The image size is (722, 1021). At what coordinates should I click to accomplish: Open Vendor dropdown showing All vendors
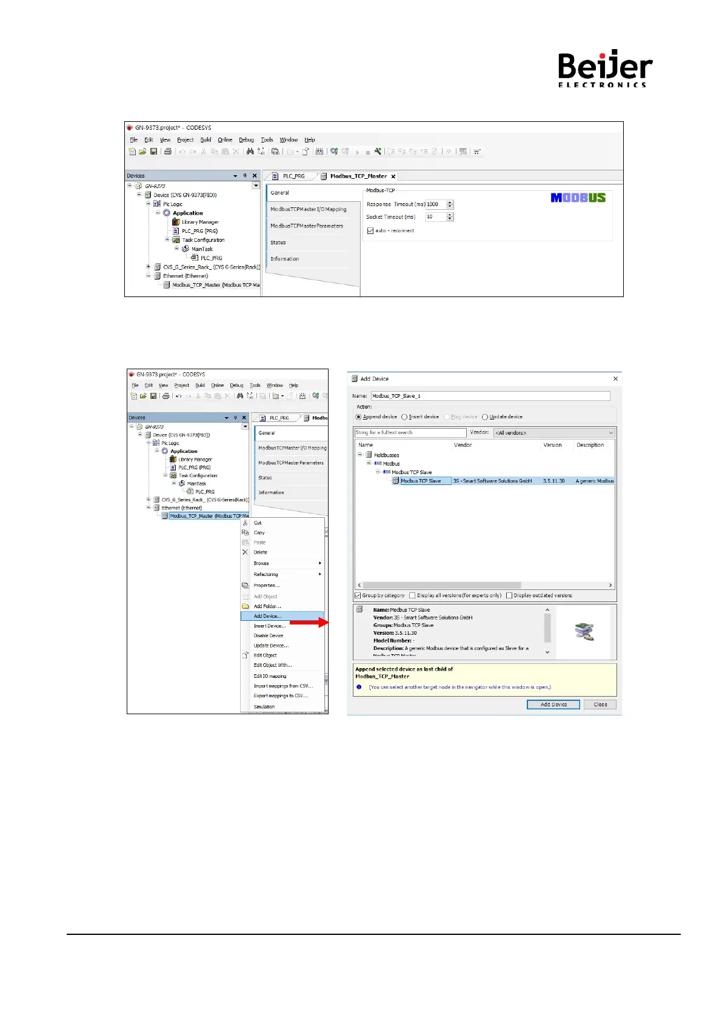[x=554, y=433]
